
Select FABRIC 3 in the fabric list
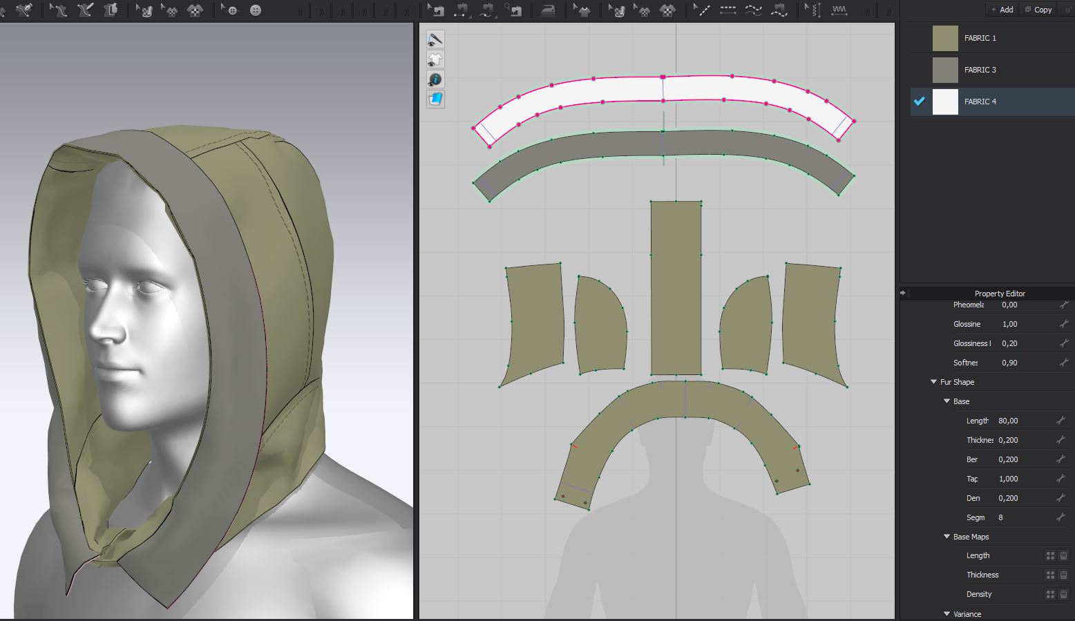tap(980, 70)
